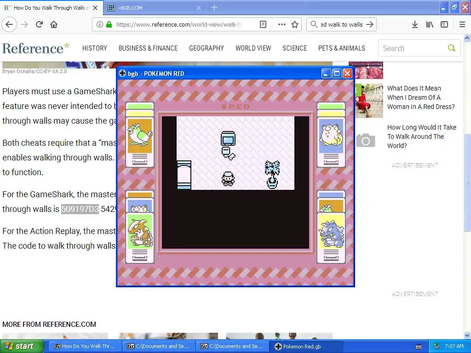Click the camera placeholder thumbnail in sidebar
The width and height of the screenshot is (471, 353).
366,141
